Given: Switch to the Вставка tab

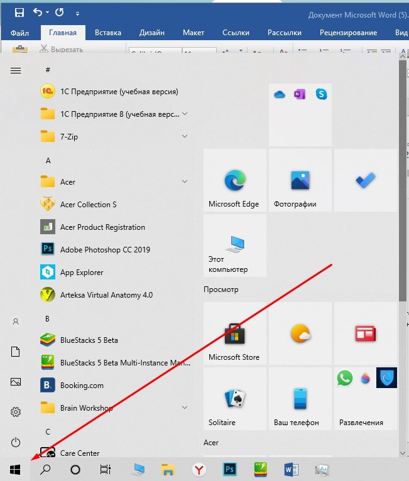Looking at the screenshot, I should point(108,33).
